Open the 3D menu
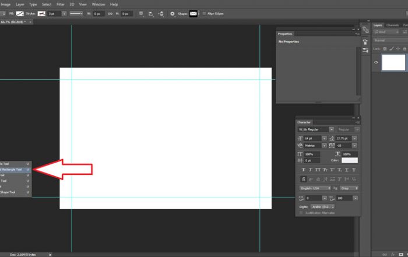This screenshot has height=257, width=408. tap(72, 5)
